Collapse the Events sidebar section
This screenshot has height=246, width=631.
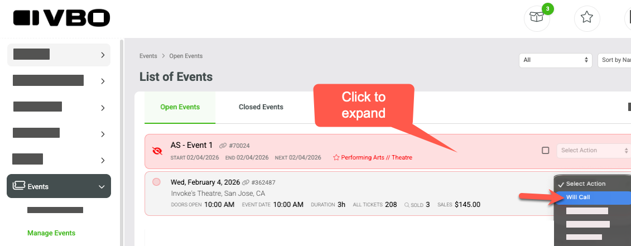[102, 186]
